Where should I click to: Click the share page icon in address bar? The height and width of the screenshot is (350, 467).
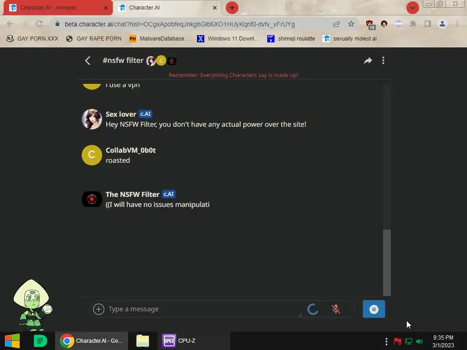337,24
